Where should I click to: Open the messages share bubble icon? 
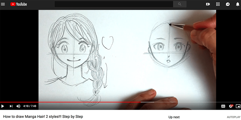(x=228, y=4)
